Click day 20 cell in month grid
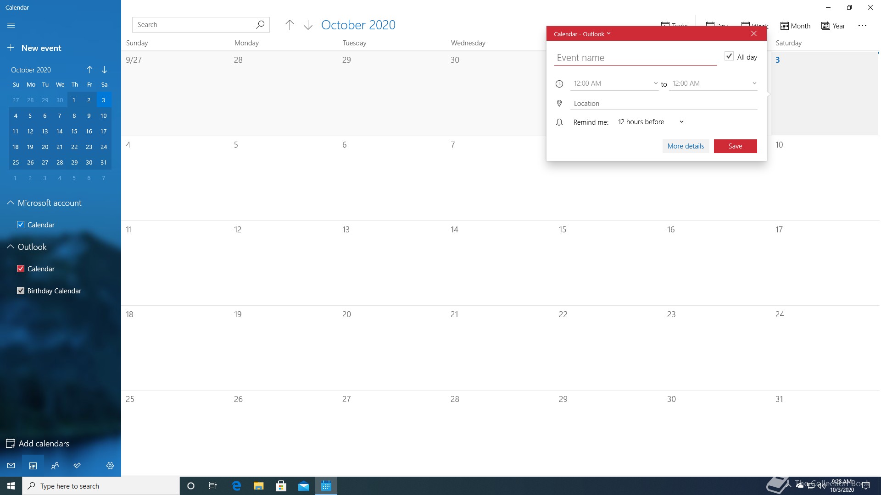This screenshot has height=495, width=881. click(x=392, y=348)
